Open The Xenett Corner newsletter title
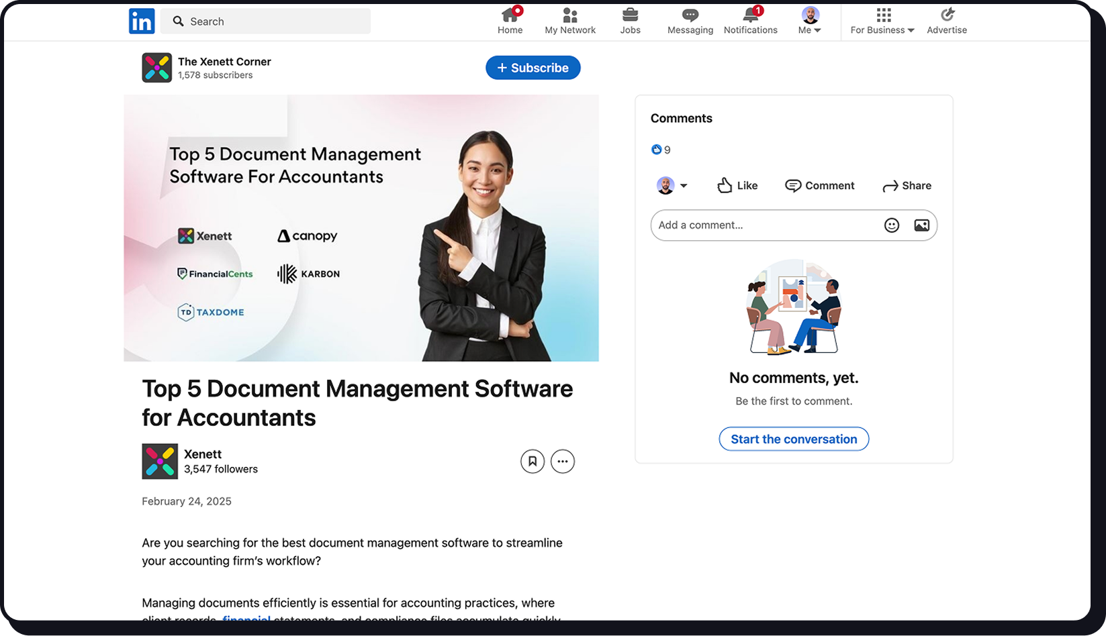 coord(224,62)
